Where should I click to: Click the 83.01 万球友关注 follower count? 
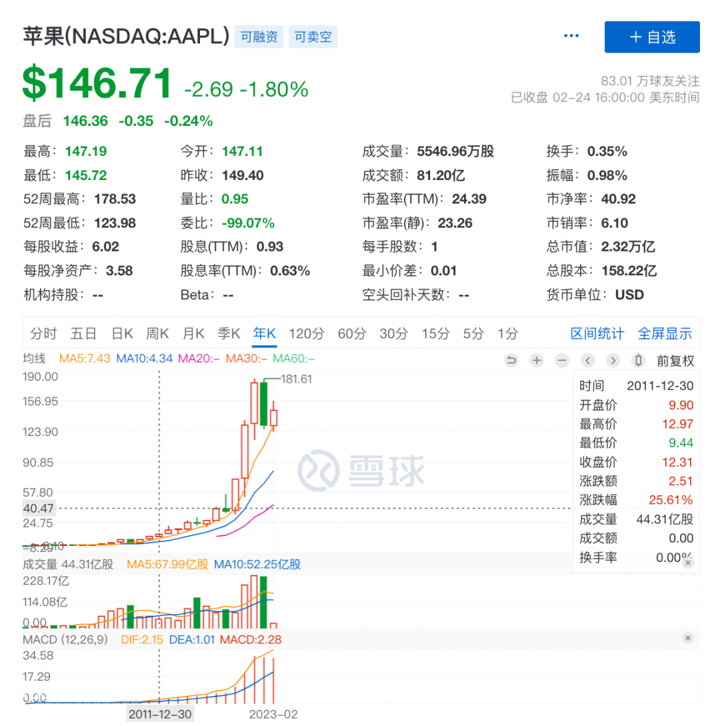coord(650,81)
